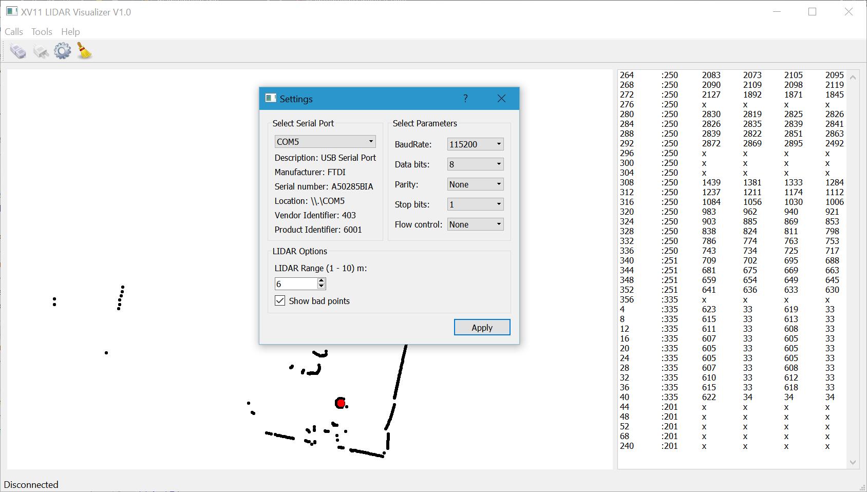Open the Calls menu
Screen dimensions: 867x492
14,32
